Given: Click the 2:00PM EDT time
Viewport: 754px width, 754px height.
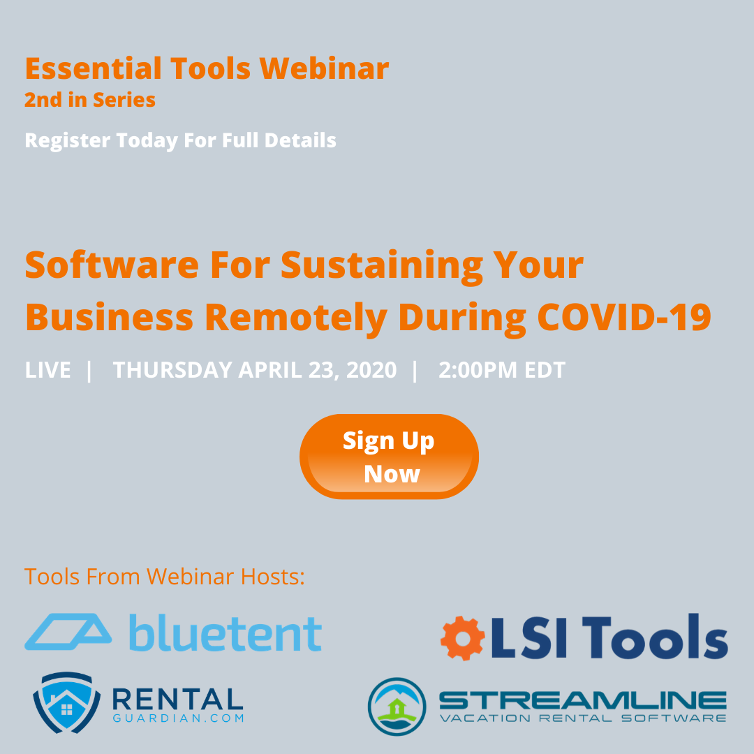Looking at the screenshot, I should 502,370.
